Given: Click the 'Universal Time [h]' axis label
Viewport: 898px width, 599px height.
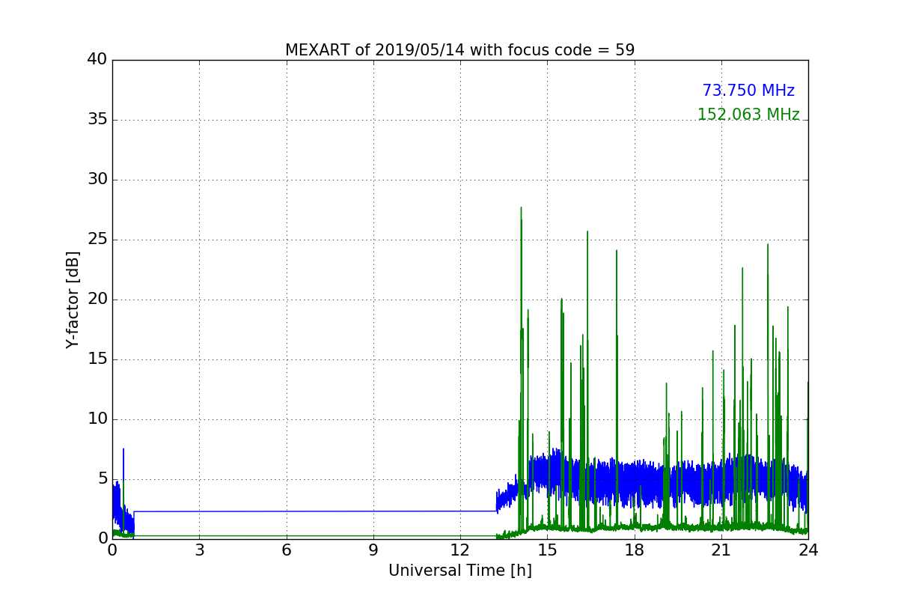Looking at the screenshot, I should [x=459, y=571].
